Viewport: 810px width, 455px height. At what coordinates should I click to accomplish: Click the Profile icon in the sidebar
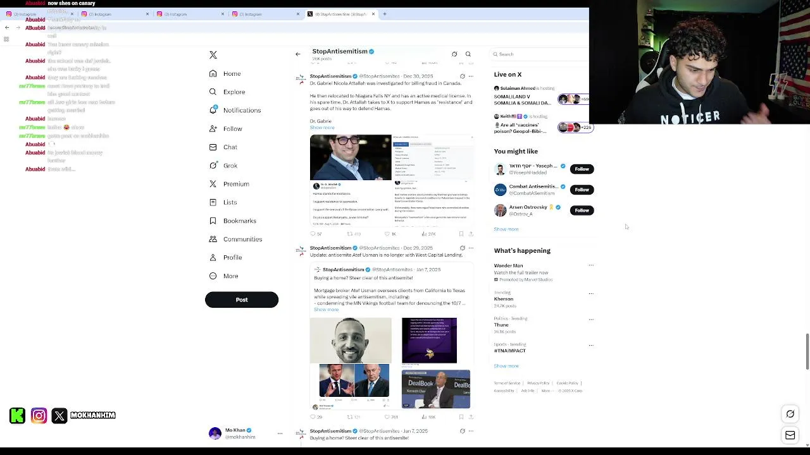click(213, 258)
